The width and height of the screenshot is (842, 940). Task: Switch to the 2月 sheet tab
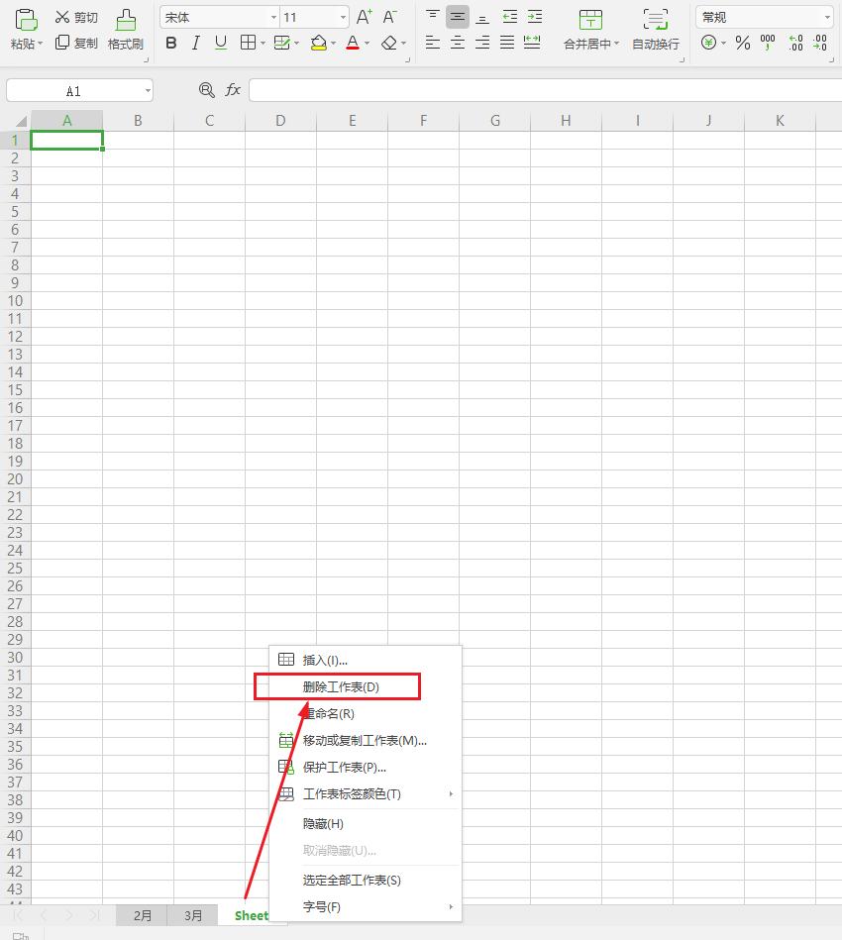tap(142, 915)
